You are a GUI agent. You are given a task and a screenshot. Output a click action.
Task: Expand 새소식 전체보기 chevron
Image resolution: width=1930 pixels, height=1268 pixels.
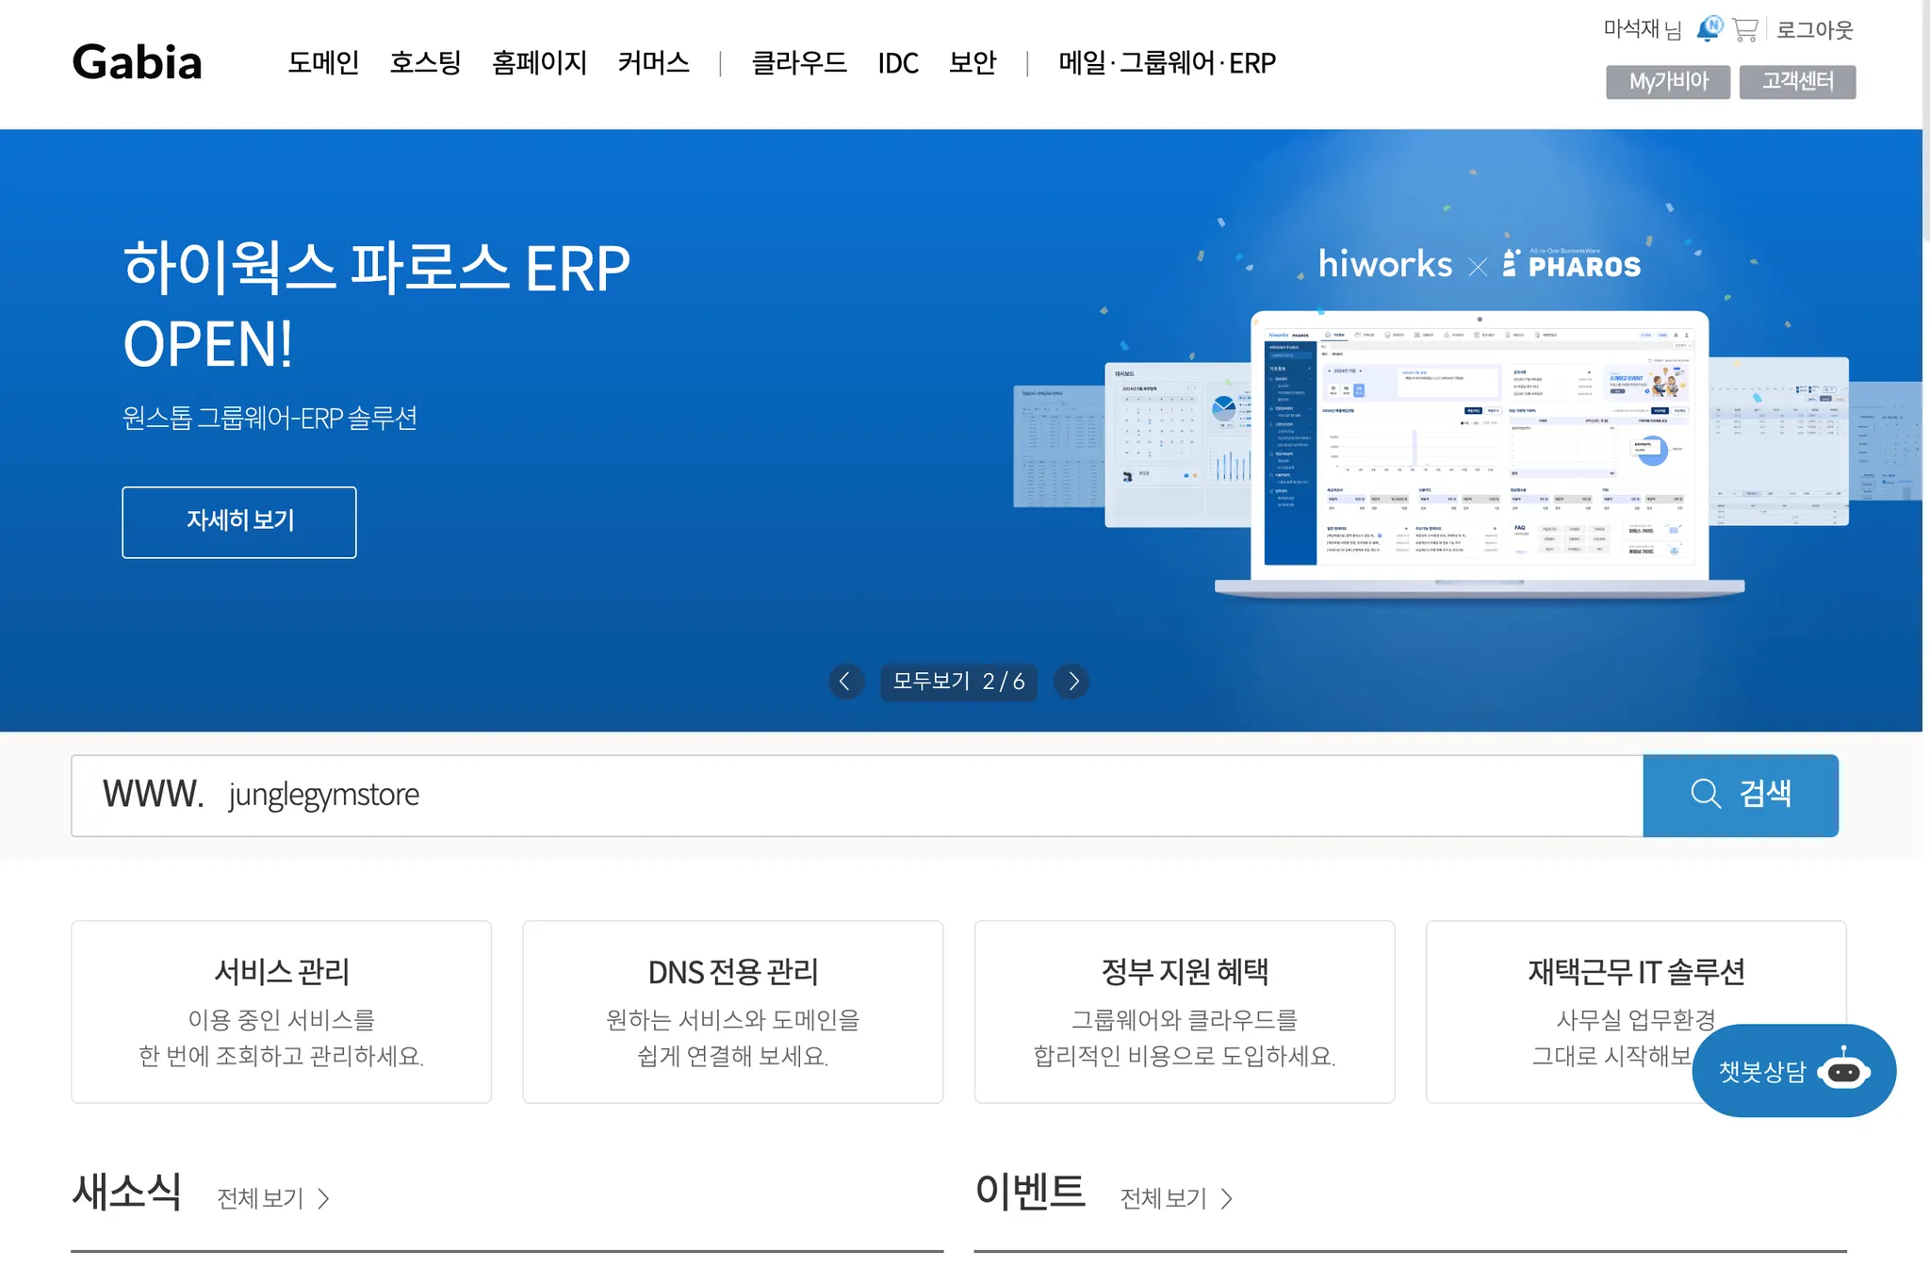pos(324,1198)
